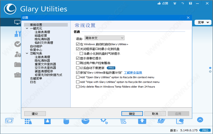213x134 pixels.
Task: Click the notepad with pen dock icon
Action: coord(180,121)
